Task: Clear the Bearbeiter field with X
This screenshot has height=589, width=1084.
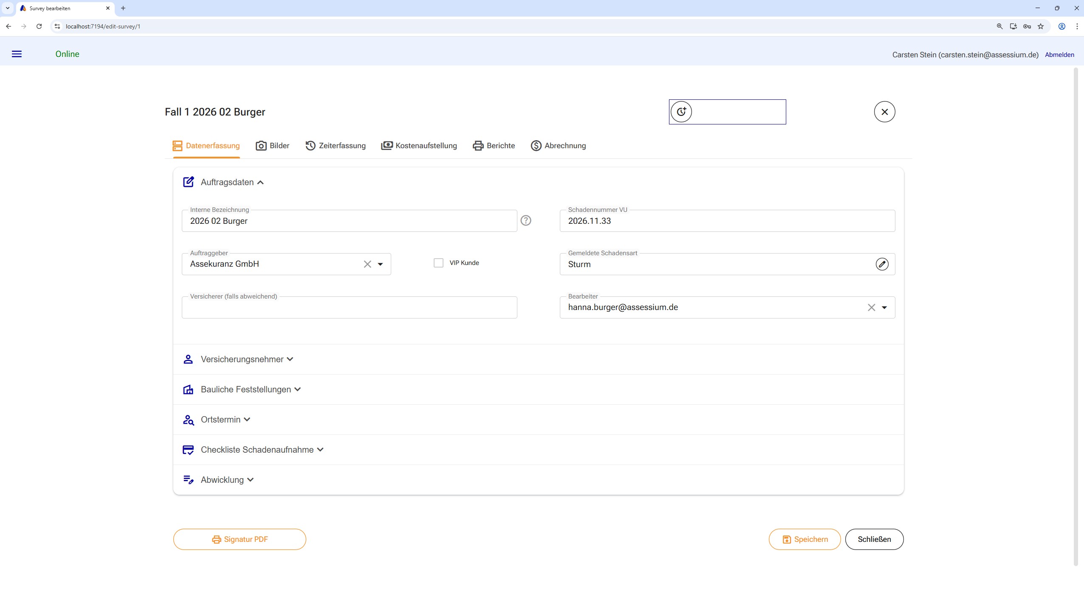Action: tap(871, 307)
